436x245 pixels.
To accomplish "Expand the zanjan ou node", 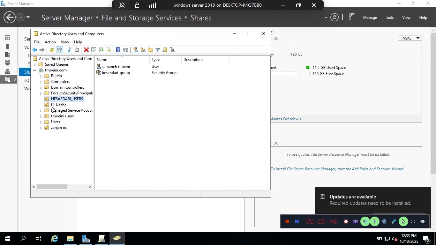I will (x=41, y=128).
